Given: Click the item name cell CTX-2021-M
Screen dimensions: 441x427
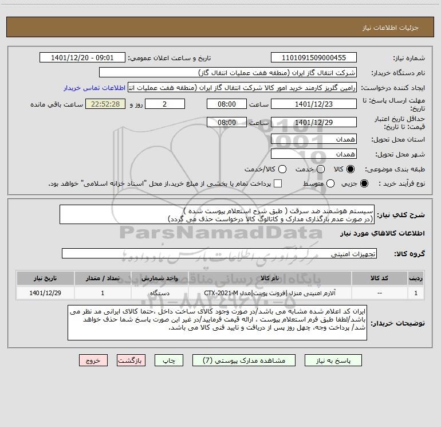Looking at the screenshot, I should tap(270, 293).
